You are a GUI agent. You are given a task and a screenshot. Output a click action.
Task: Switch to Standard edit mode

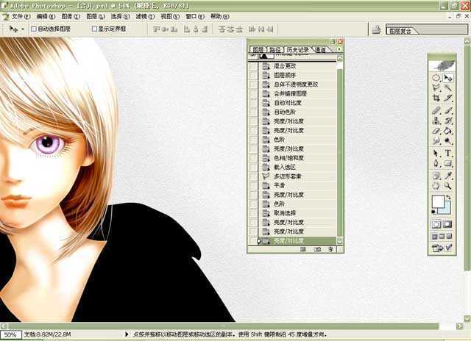[436, 224]
